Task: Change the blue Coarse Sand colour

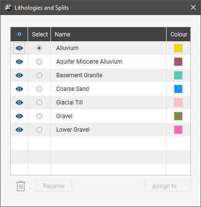Action: [178, 89]
